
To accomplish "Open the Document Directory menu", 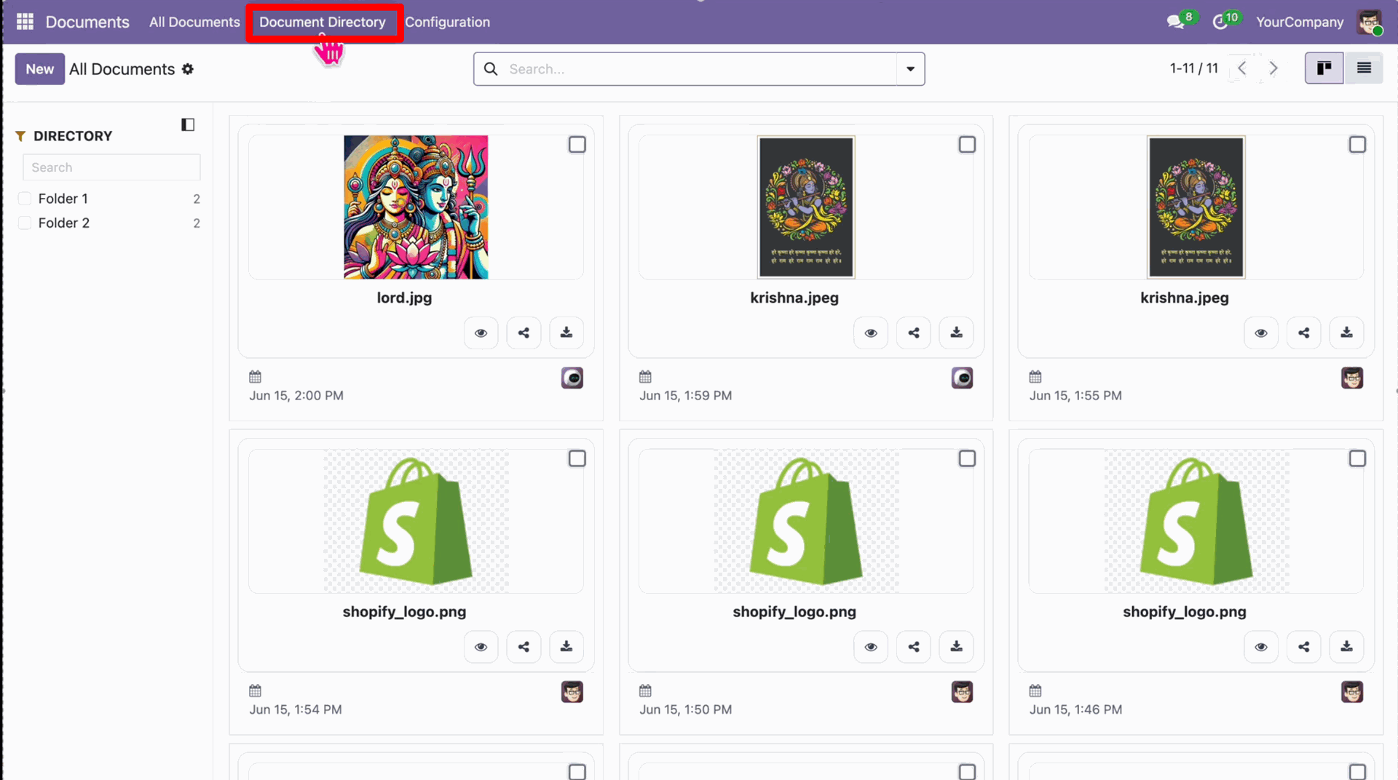I will (323, 22).
